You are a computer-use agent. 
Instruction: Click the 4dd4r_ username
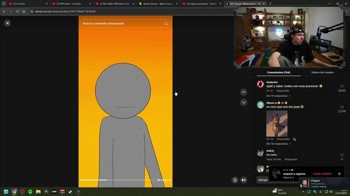[270, 151]
